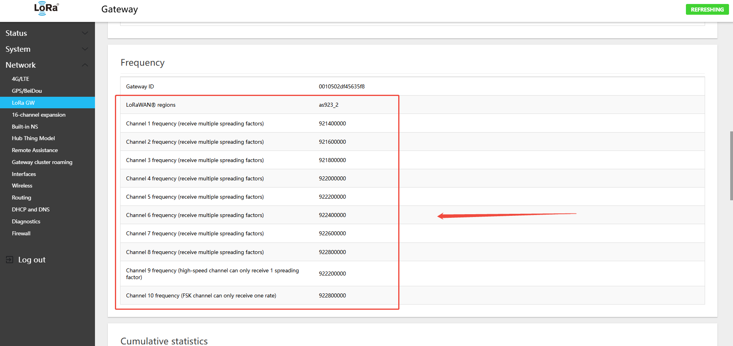
Task: Open the 4G/LTE network page
Action: click(x=20, y=79)
